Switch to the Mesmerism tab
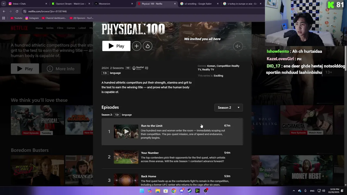347x195 pixels. pyautogui.click(x=114, y=4)
